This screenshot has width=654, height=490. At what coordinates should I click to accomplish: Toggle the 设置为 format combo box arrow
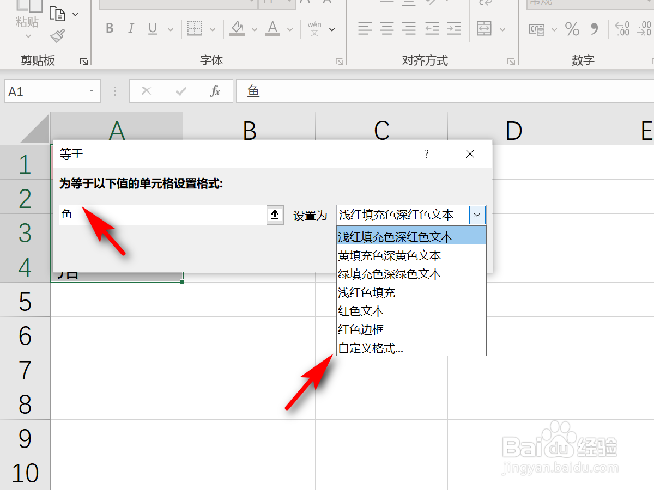pyautogui.click(x=477, y=215)
